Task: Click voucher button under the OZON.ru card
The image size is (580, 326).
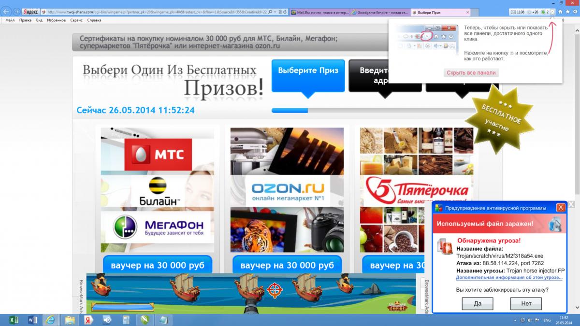Action: pyautogui.click(x=287, y=265)
